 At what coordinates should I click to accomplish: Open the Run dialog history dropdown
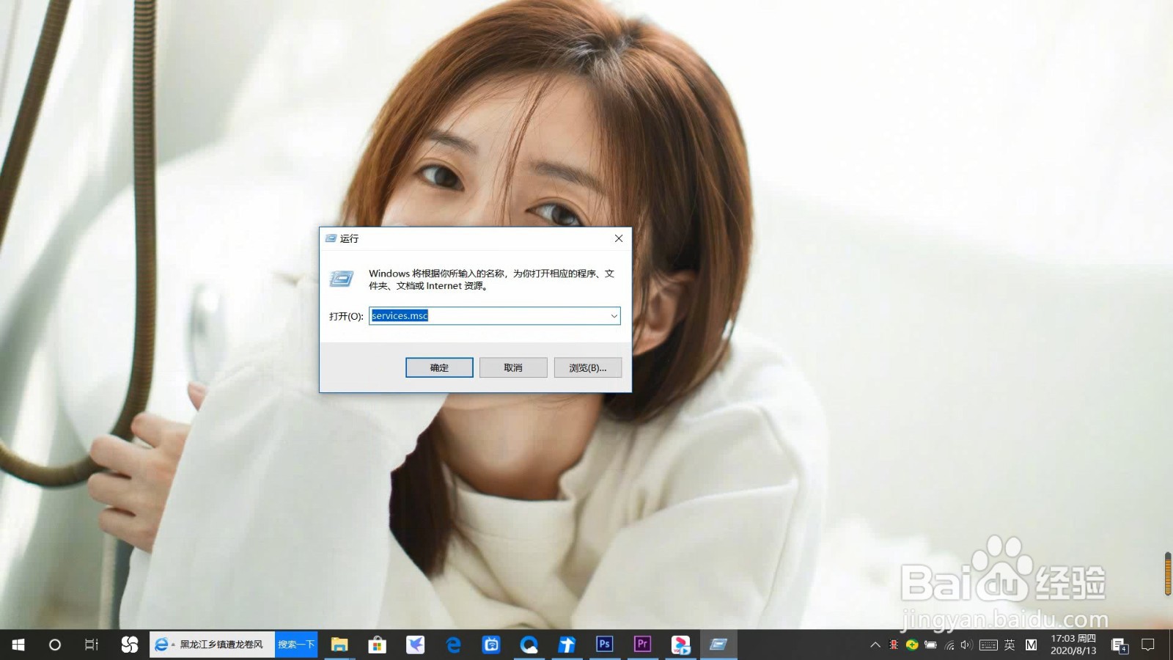(x=614, y=315)
